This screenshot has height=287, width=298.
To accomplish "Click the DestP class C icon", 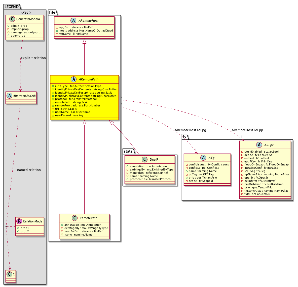I will pos(144,159).
